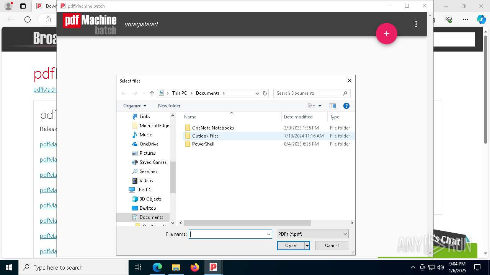Click the pink add files plus button

pyautogui.click(x=387, y=34)
